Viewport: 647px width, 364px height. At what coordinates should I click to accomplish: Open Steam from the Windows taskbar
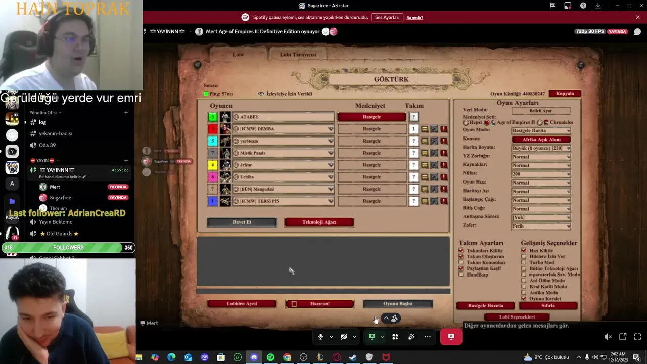click(353, 357)
